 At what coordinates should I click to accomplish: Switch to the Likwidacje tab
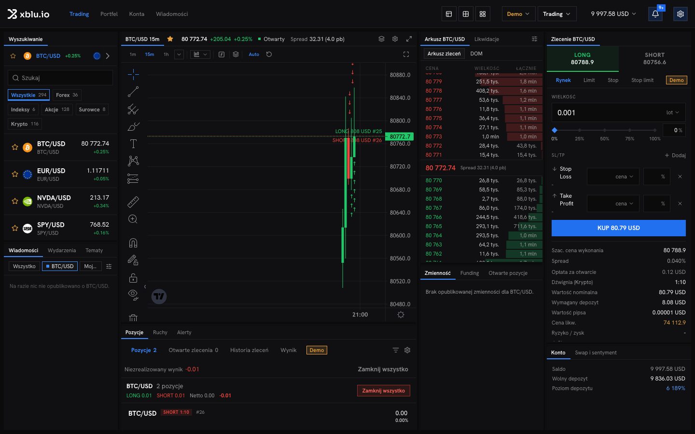coord(486,39)
